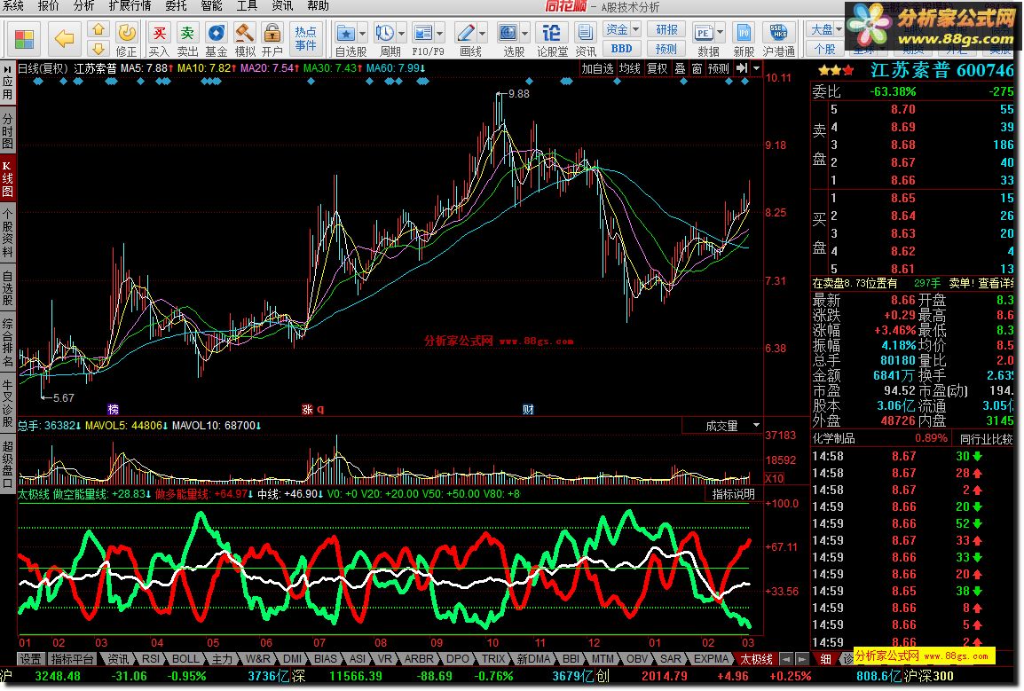Click the X10 volume scale button

(775, 478)
